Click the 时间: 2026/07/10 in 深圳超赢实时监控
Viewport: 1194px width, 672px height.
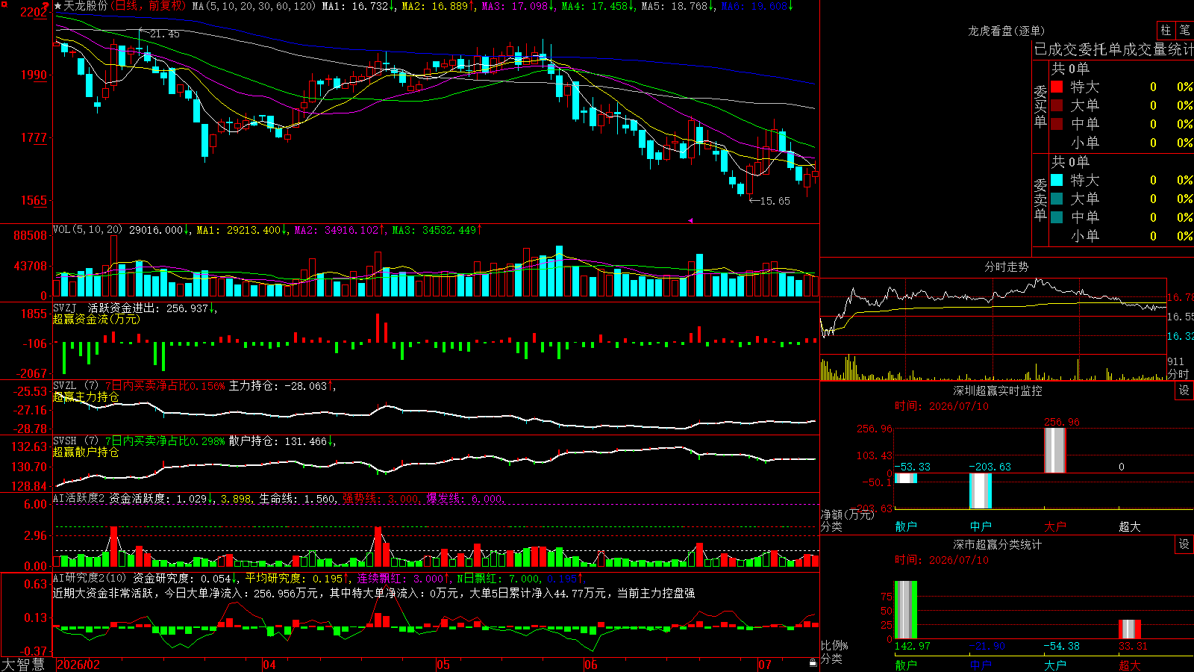coord(942,406)
